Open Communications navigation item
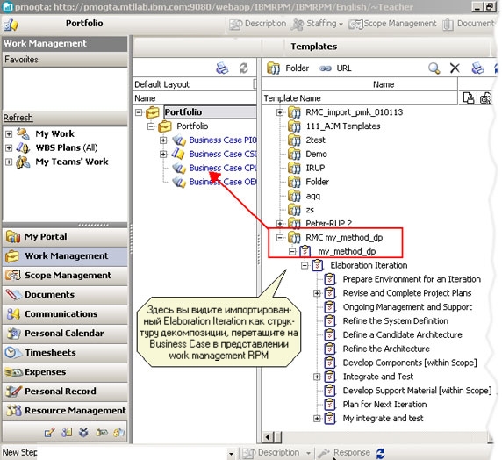The image size is (502, 460). point(65,314)
